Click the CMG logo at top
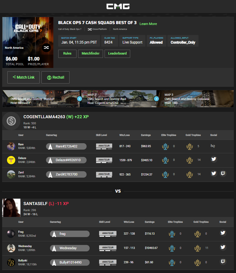Image resolution: width=236 pixels, height=273 pixels. click(x=118, y=6)
